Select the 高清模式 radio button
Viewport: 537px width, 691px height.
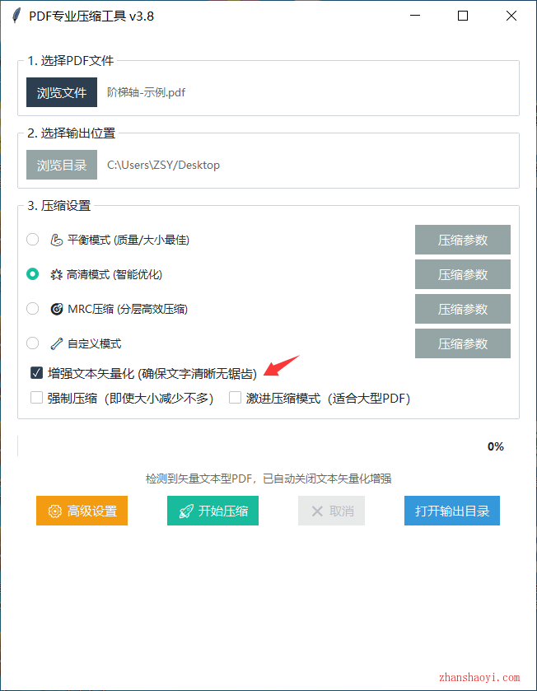click(x=33, y=273)
